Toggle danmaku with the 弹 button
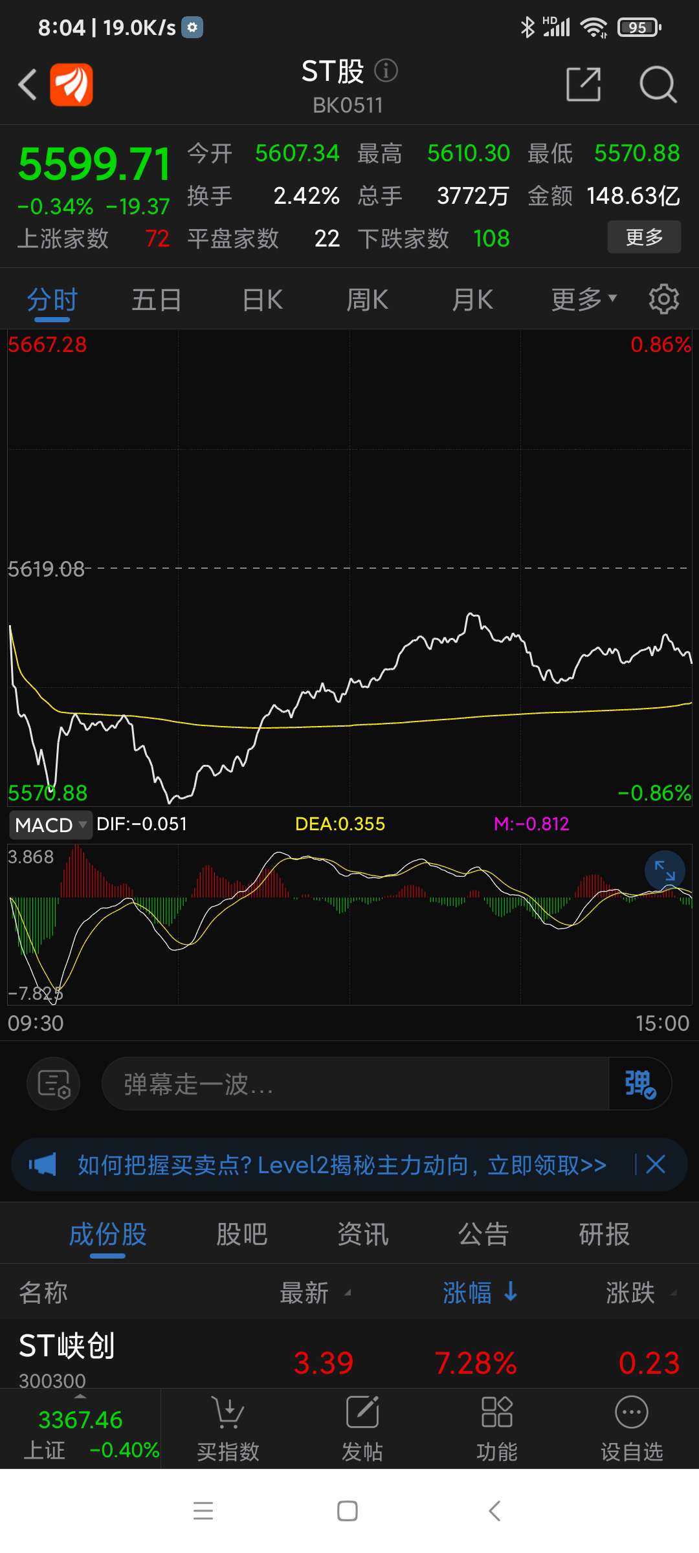The width and height of the screenshot is (699, 1553). pyautogui.click(x=639, y=1083)
